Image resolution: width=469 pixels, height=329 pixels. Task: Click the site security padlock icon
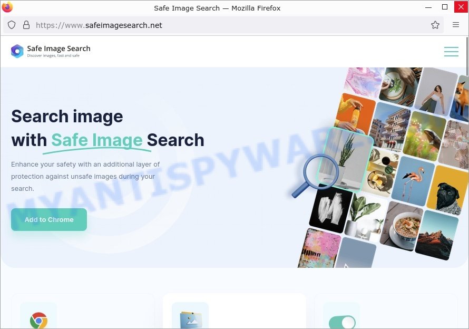(26, 25)
